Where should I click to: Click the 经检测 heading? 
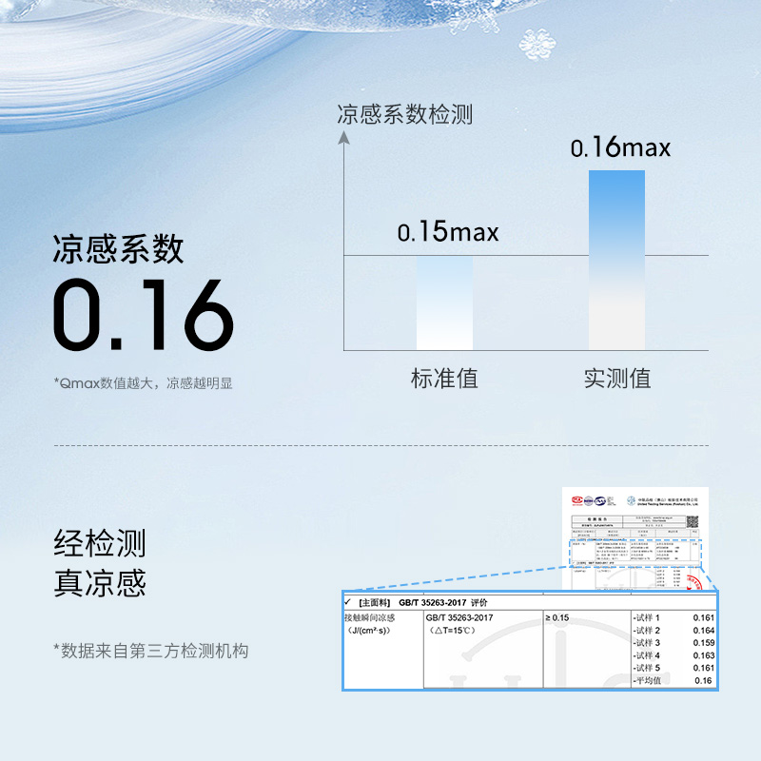click(x=100, y=543)
